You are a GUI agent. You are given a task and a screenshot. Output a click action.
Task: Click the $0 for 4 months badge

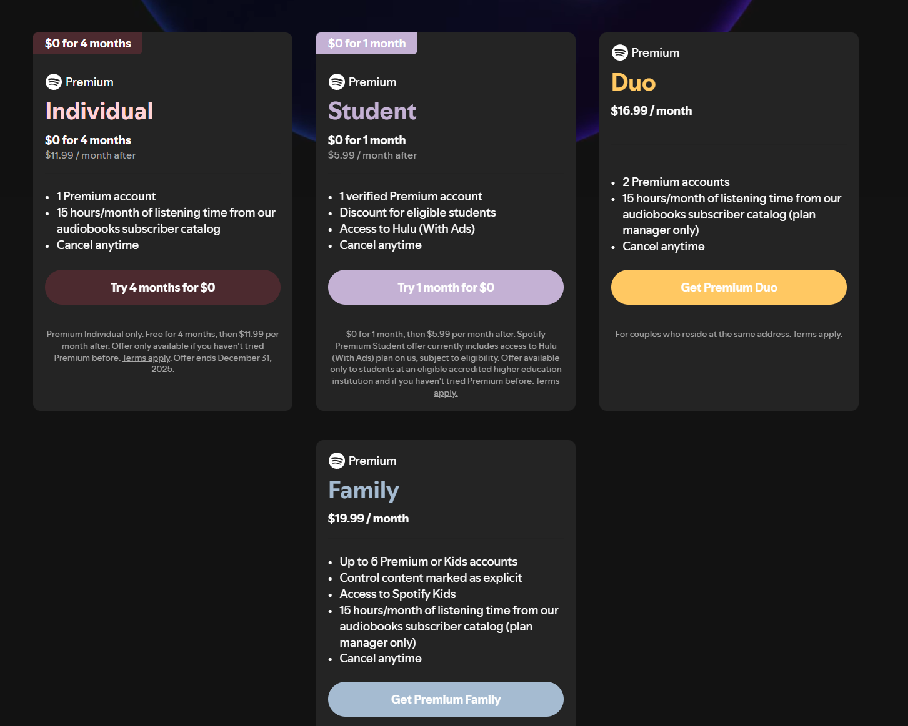pos(88,44)
